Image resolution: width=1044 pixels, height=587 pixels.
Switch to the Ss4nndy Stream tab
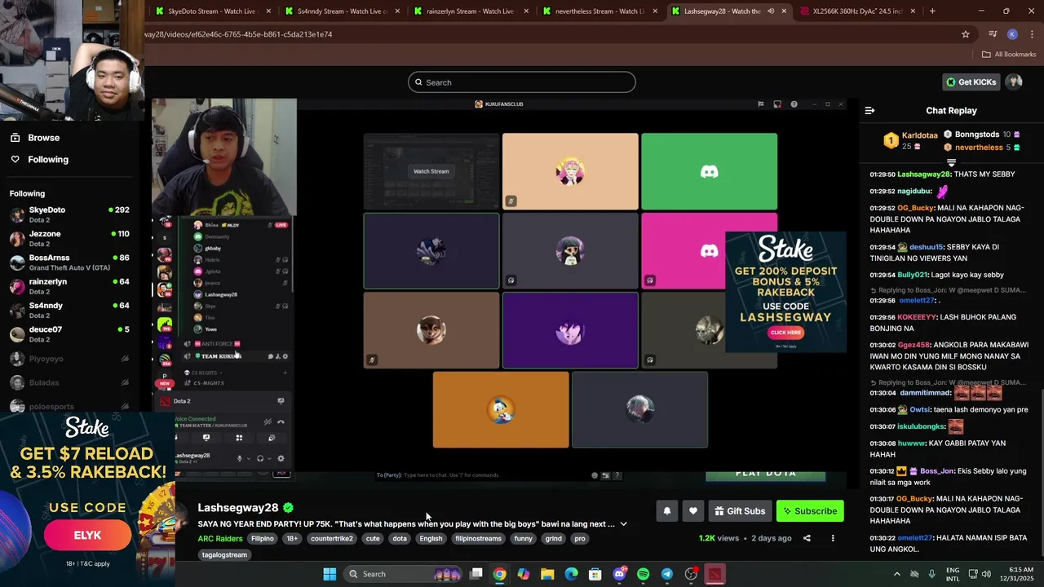coord(342,11)
